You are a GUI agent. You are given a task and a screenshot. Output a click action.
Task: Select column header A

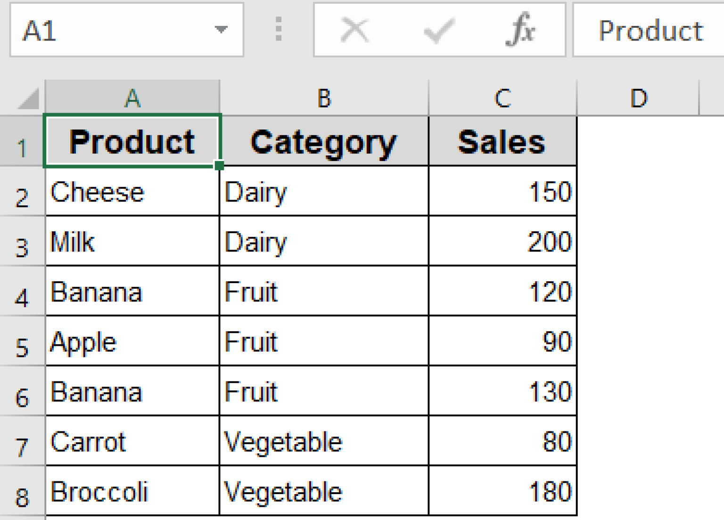tap(132, 97)
